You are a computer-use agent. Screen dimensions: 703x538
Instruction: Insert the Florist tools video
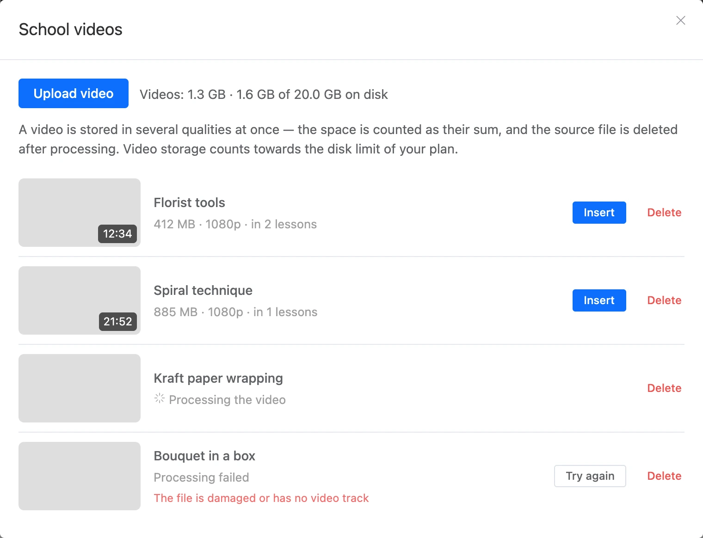599,213
